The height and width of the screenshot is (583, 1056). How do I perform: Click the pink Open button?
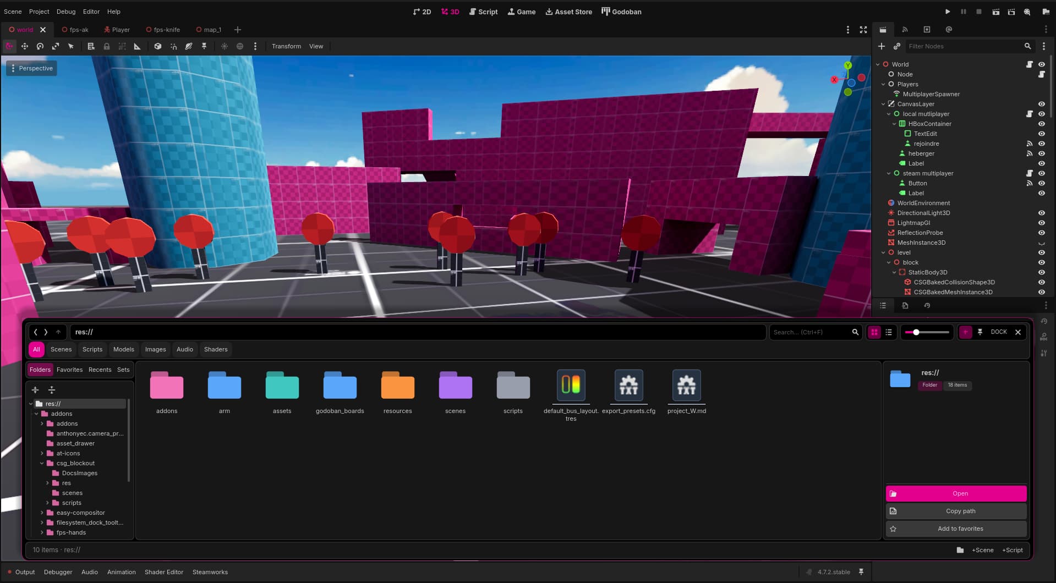956,493
